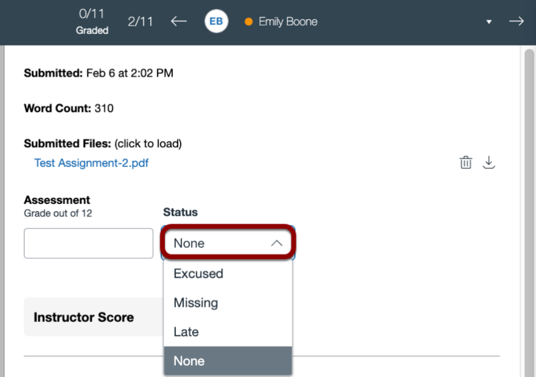Viewport: 536px width, 377px height.
Task: Download Test Assignment-2.pdf via download icon
Action: click(x=489, y=162)
